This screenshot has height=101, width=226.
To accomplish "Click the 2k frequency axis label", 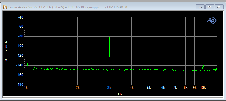I will [x=78, y=88].
